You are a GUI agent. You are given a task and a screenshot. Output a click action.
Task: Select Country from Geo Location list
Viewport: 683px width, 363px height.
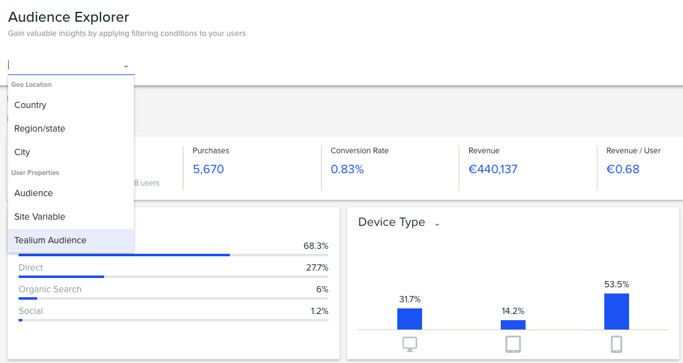click(30, 105)
